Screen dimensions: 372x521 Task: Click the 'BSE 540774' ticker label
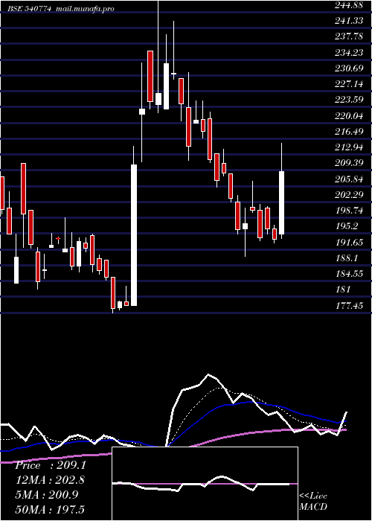click(x=30, y=9)
